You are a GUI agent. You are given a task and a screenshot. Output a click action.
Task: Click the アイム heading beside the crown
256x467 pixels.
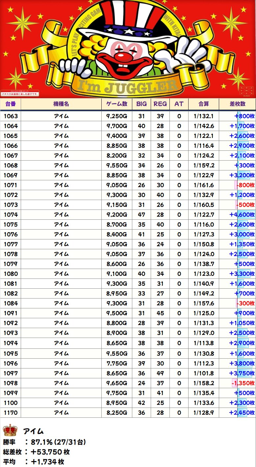(33, 431)
